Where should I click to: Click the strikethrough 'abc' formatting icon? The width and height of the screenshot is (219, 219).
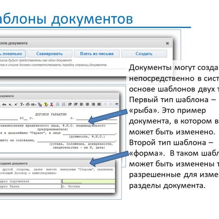(x=4, y=104)
